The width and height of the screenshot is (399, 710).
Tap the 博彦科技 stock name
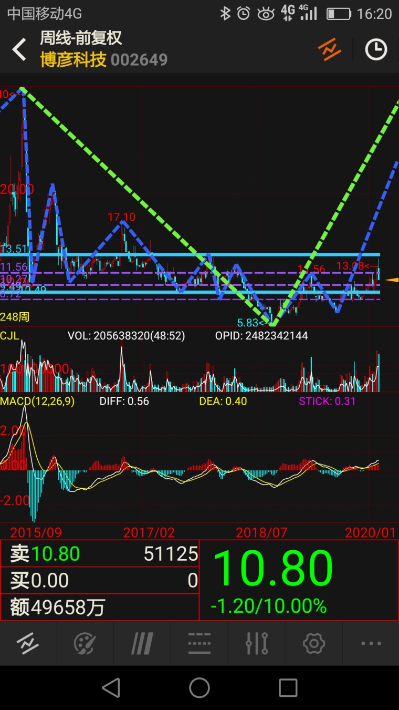tap(73, 59)
